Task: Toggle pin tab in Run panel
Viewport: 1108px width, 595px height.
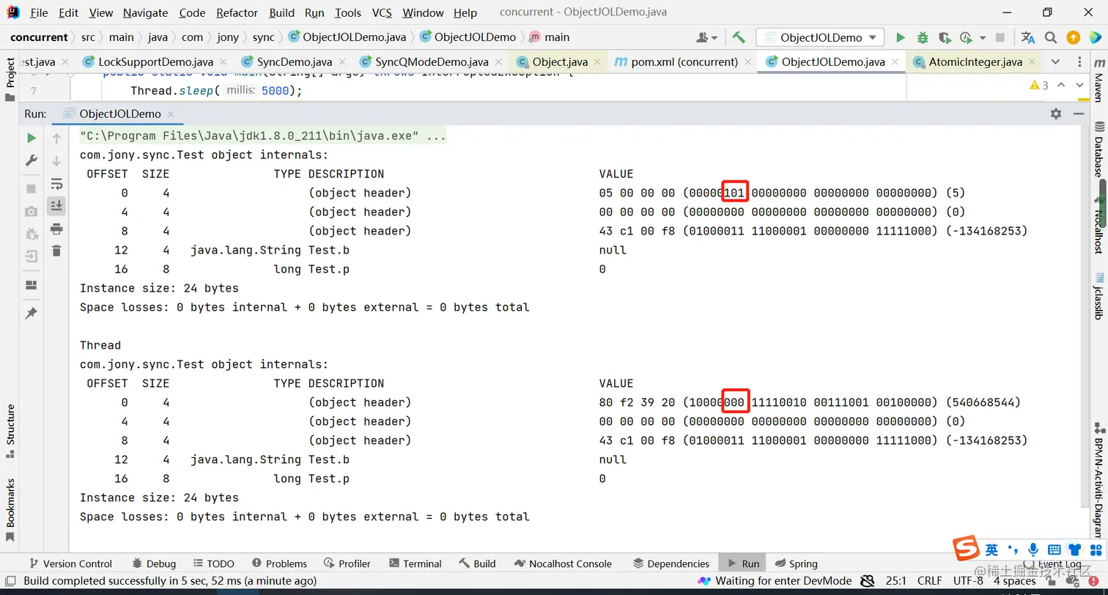Action: (x=31, y=313)
